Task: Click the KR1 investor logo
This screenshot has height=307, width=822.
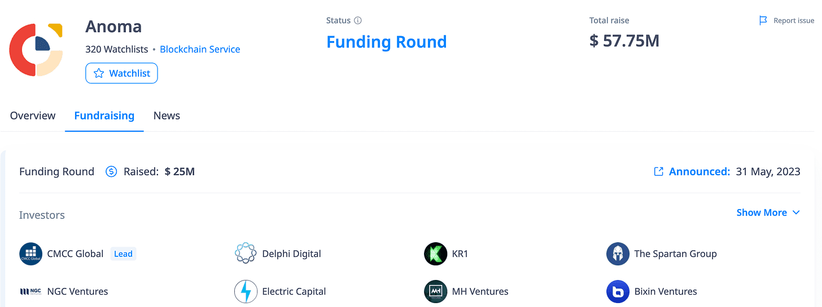Action: [435, 253]
